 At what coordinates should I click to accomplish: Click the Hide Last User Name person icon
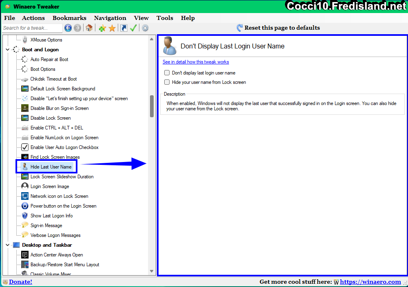(25, 167)
